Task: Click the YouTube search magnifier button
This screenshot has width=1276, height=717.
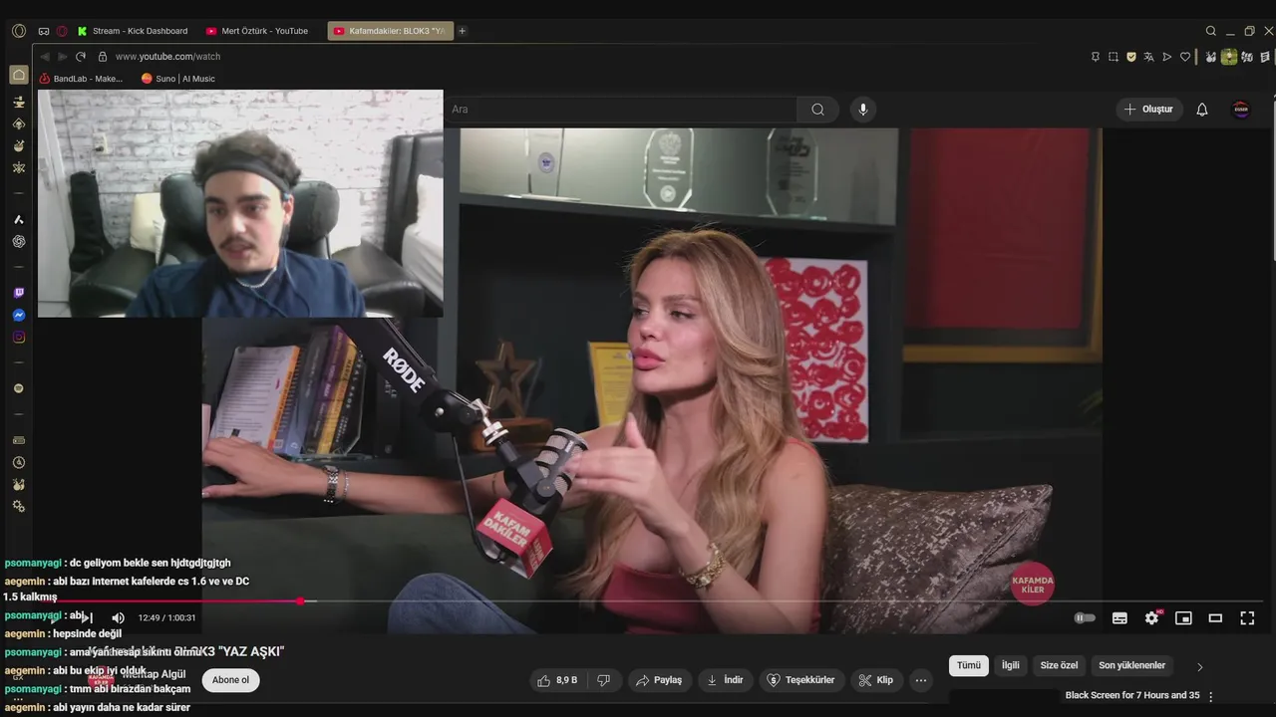Action: tap(817, 110)
